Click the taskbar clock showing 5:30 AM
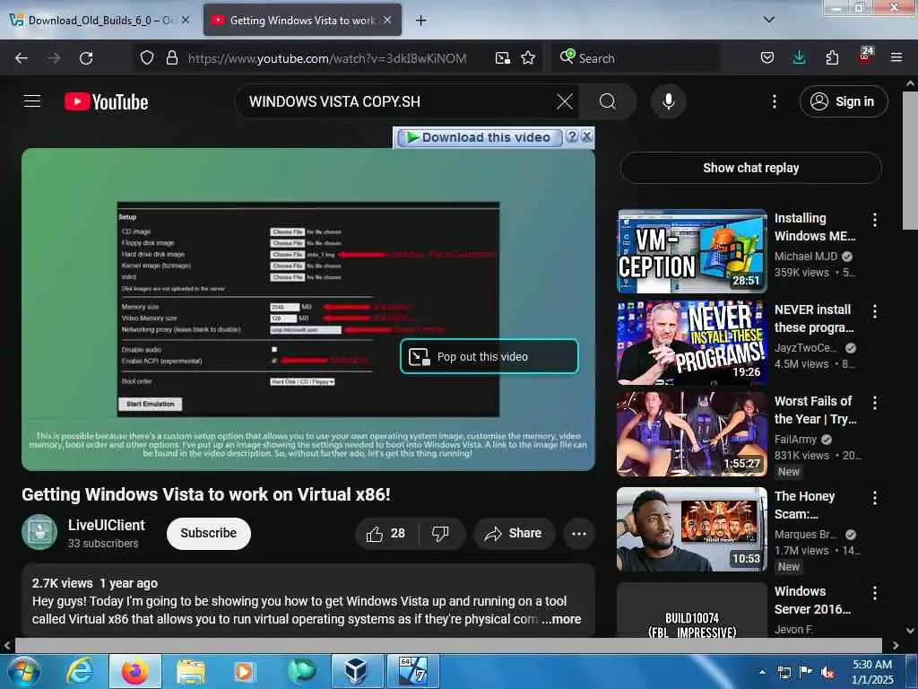Image resolution: width=918 pixels, height=689 pixels. click(872, 672)
